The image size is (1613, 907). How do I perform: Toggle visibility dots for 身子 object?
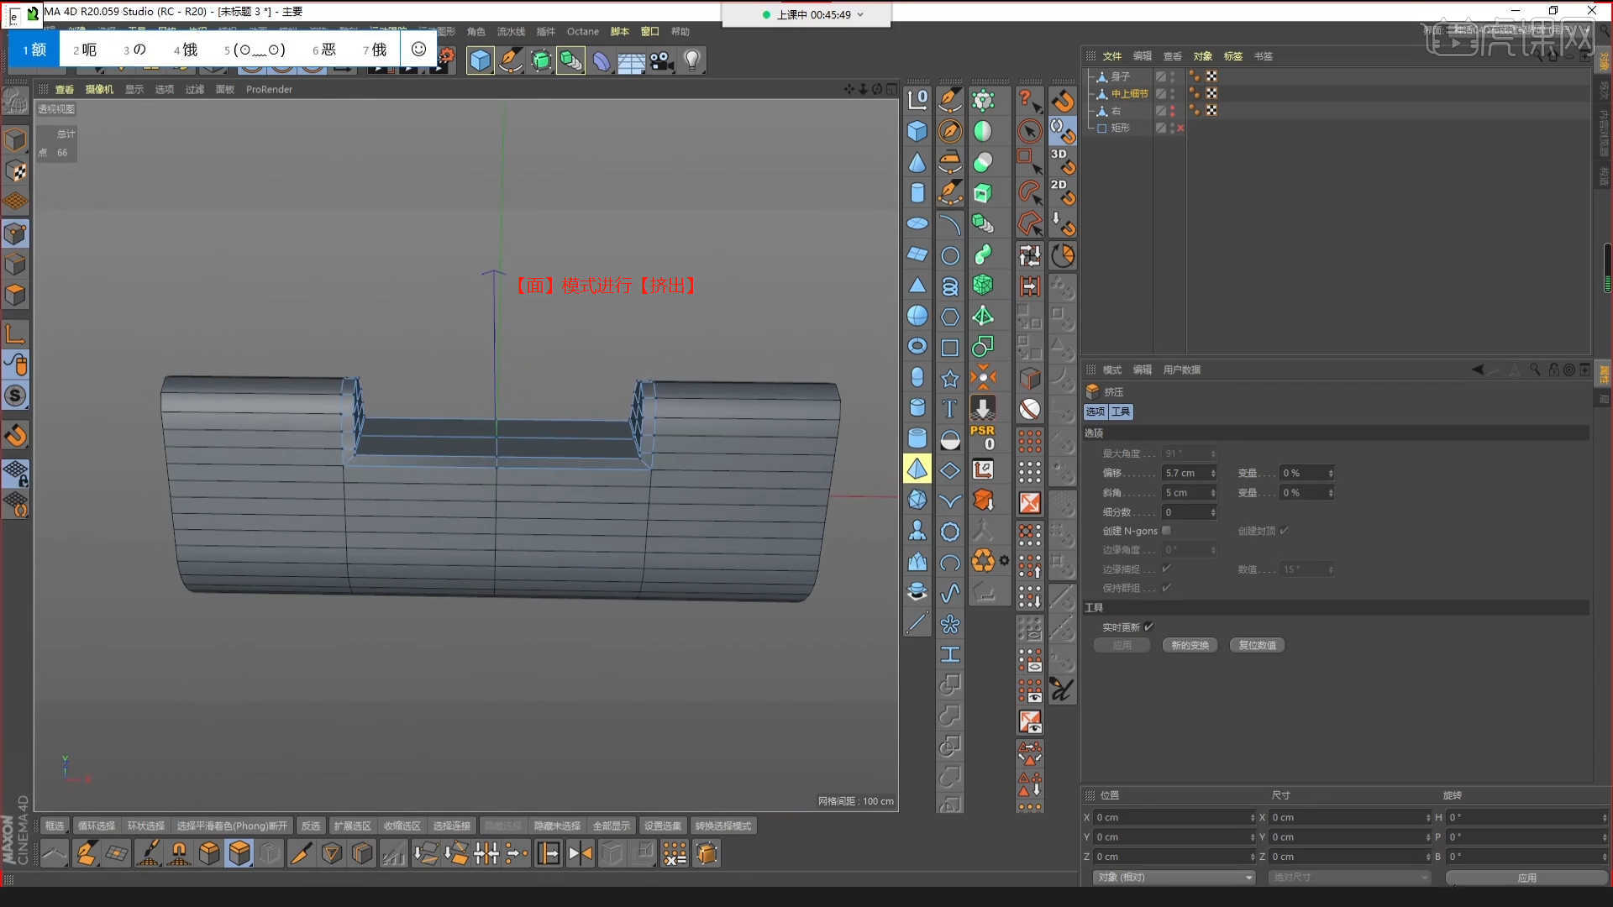(x=1173, y=76)
